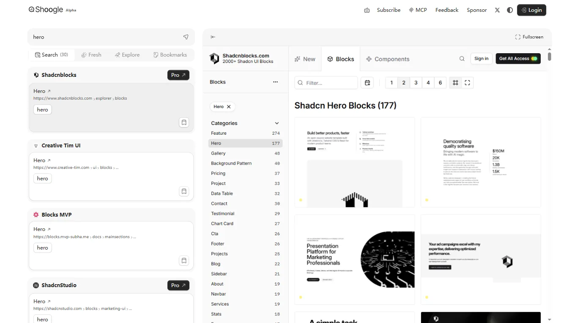Switch to the Fresh tab
The height and width of the screenshot is (323, 575).
91,55
